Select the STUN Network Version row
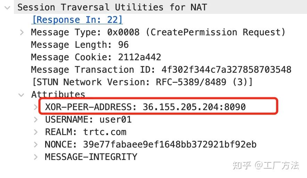The width and height of the screenshot is (307, 178). [142, 82]
